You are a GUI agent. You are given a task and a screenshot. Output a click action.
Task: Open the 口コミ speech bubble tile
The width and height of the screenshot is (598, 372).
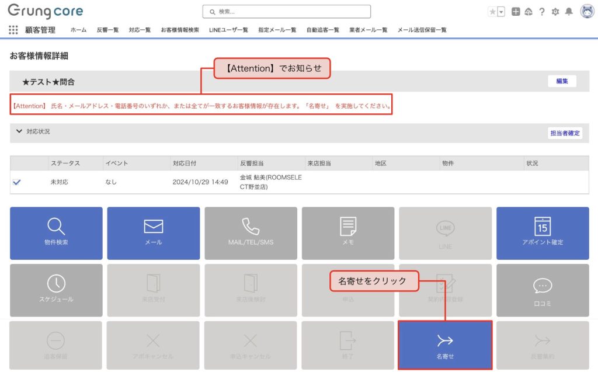click(x=543, y=290)
